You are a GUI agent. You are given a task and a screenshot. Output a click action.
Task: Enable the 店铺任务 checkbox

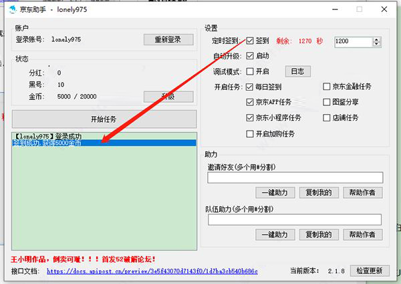point(327,117)
